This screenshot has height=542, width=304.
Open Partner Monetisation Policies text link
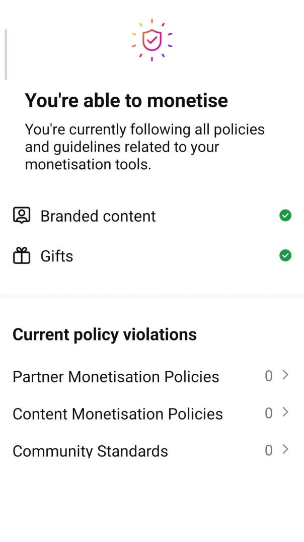(x=116, y=377)
